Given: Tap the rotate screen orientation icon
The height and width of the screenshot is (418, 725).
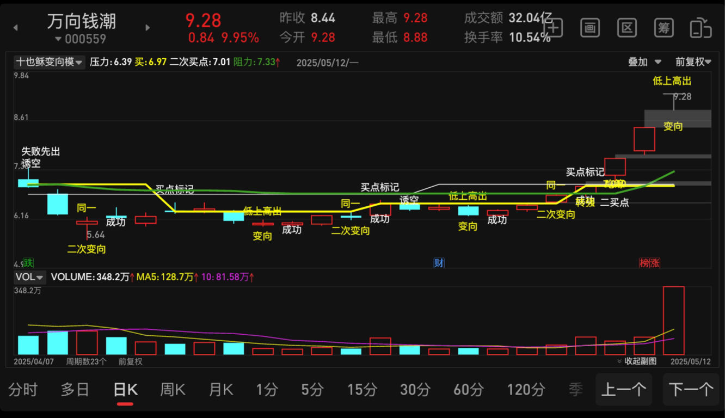Looking at the screenshot, I should [x=701, y=28].
